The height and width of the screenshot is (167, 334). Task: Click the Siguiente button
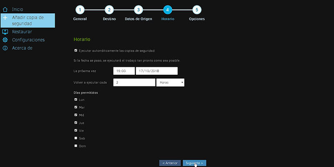pyautogui.click(x=195, y=163)
